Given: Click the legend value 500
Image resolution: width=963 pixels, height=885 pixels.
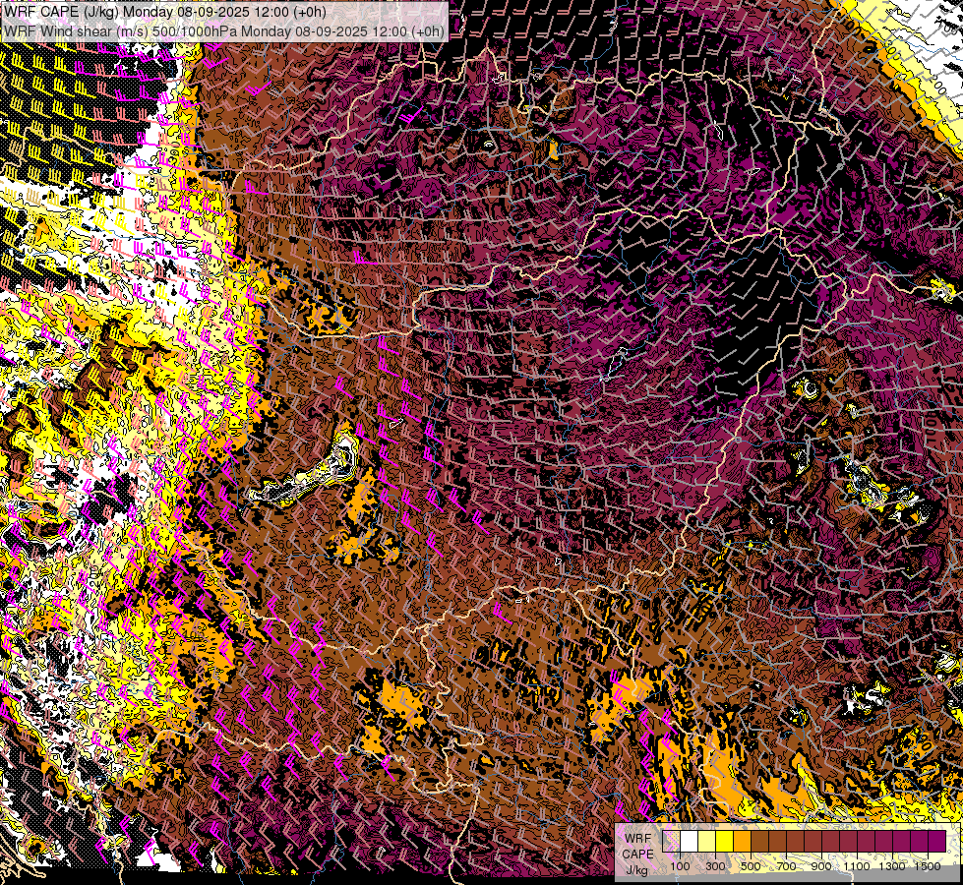Looking at the screenshot, I should (x=751, y=866).
